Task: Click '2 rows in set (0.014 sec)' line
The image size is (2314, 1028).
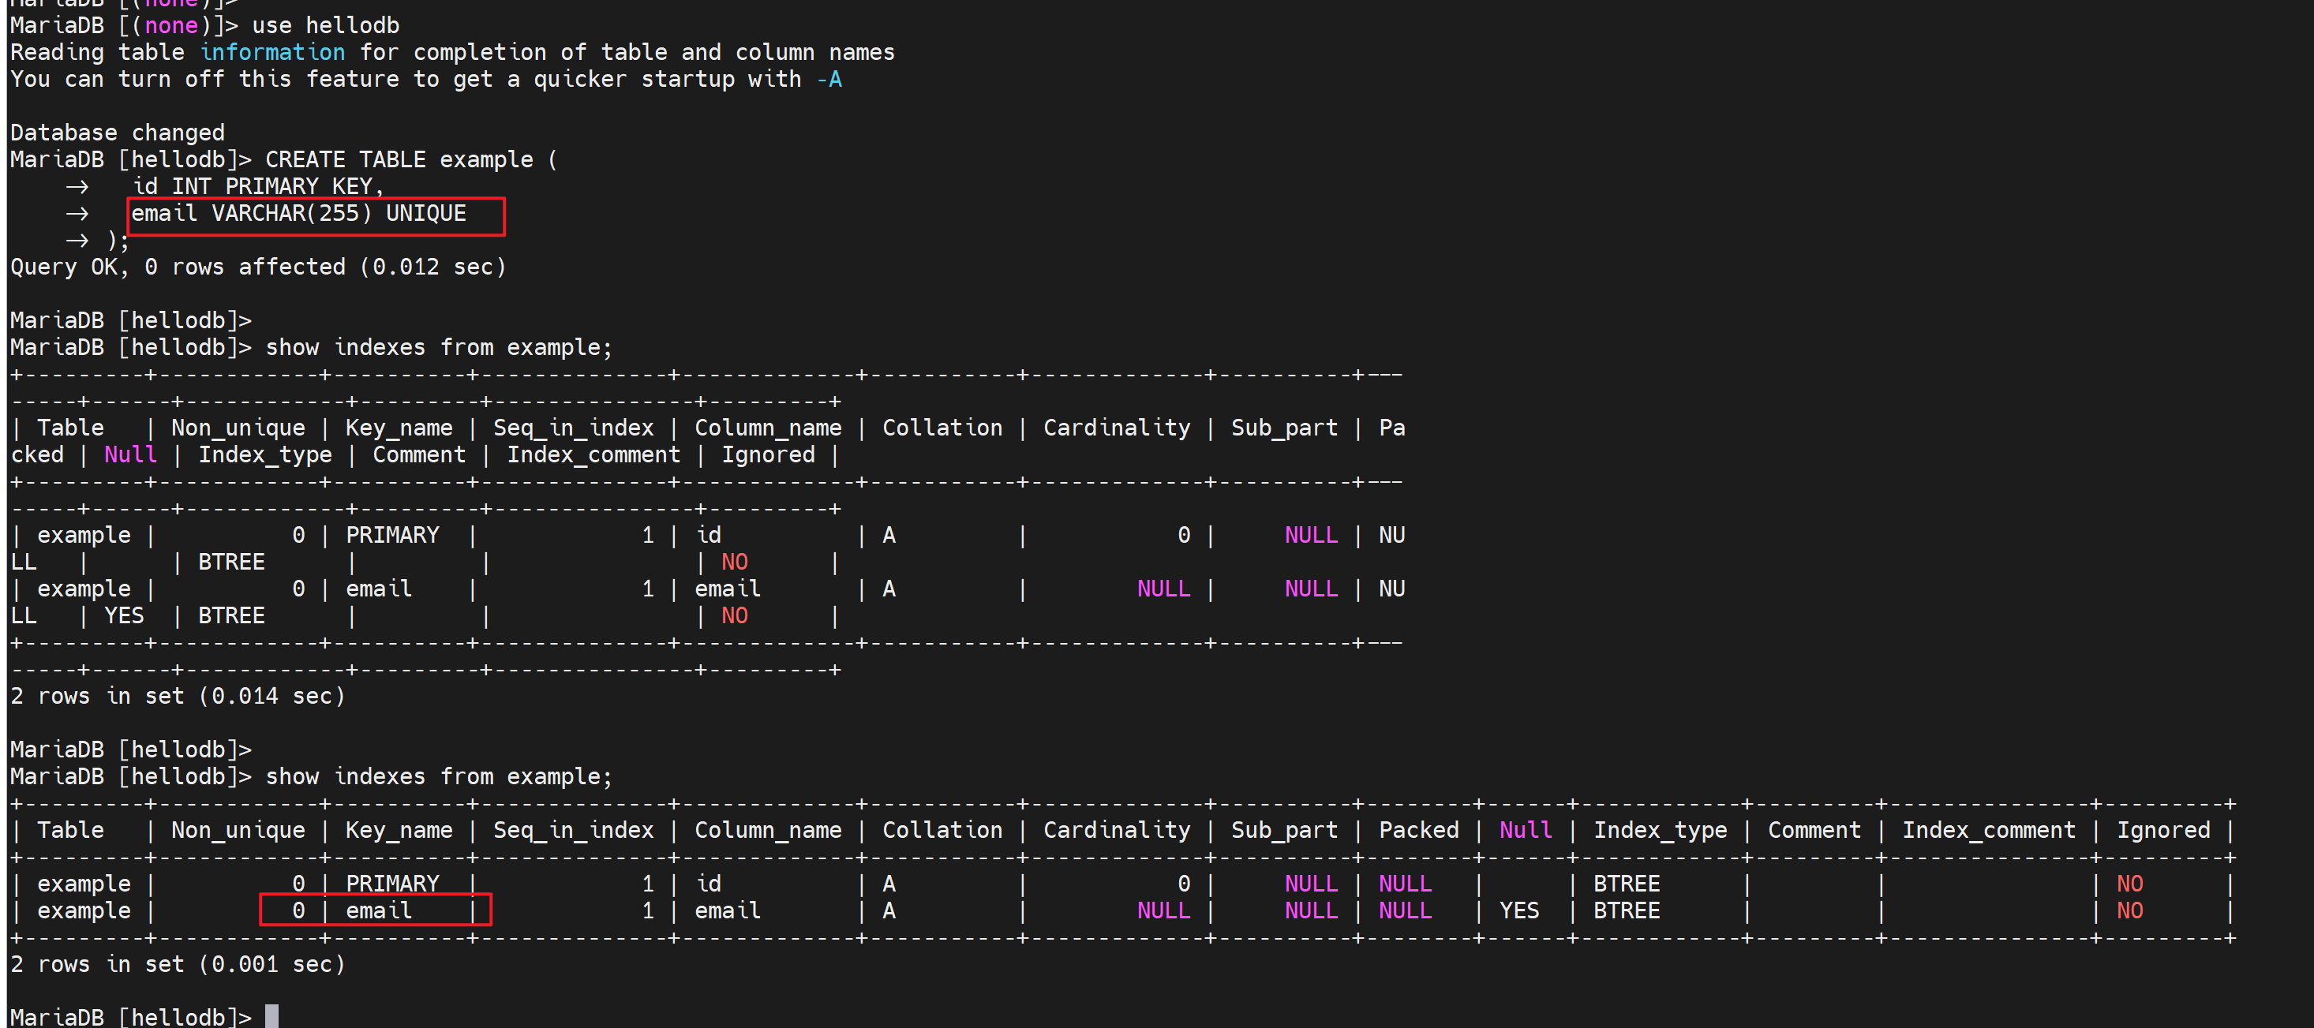Action: point(178,696)
